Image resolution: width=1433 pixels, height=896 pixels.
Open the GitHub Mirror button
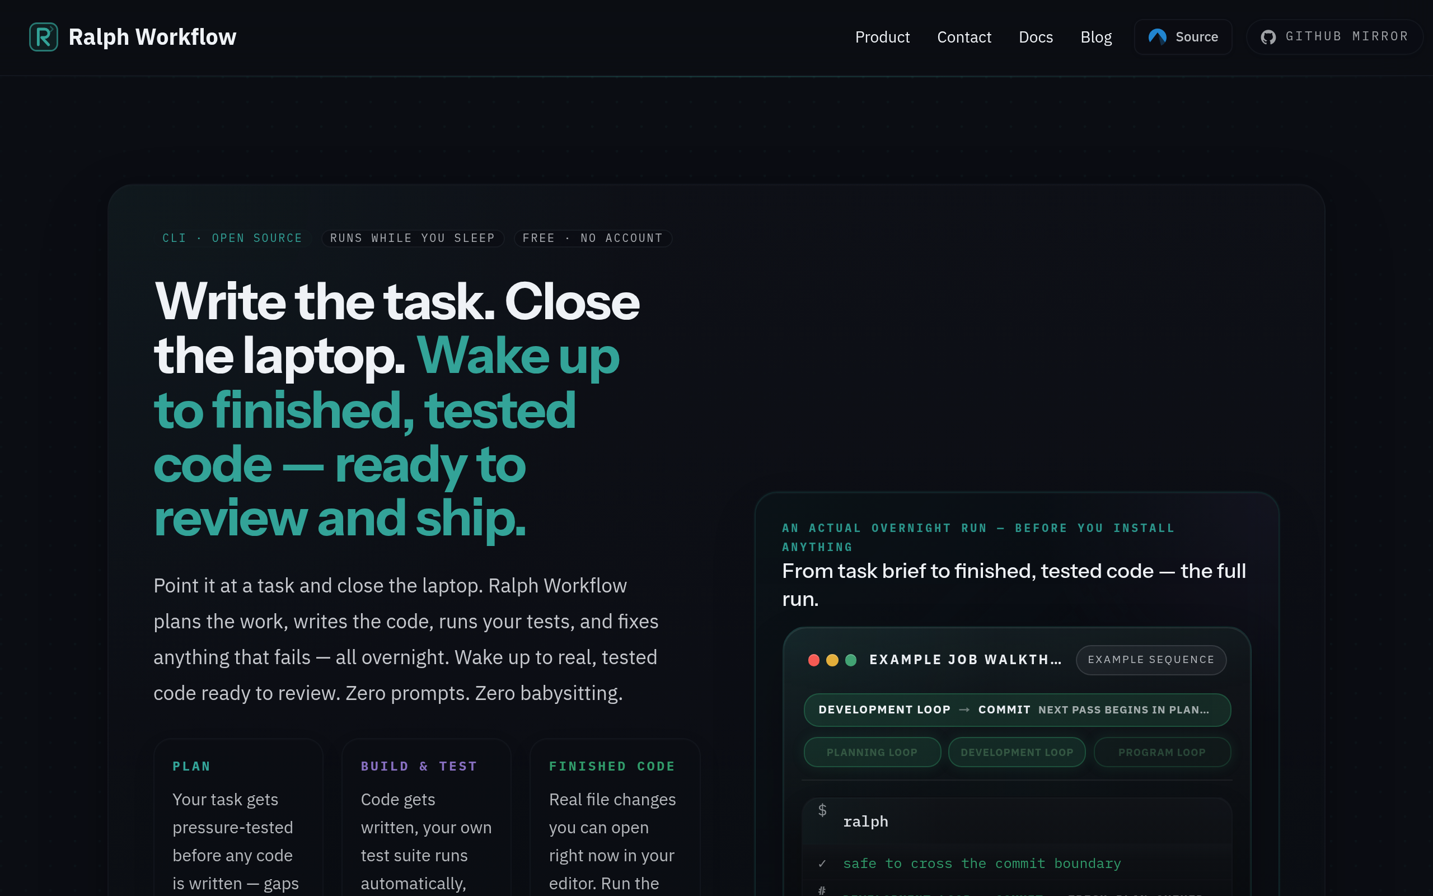point(1334,37)
